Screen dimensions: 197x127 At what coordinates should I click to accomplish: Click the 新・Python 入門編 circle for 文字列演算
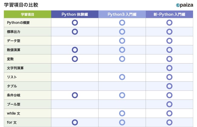[169, 68]
